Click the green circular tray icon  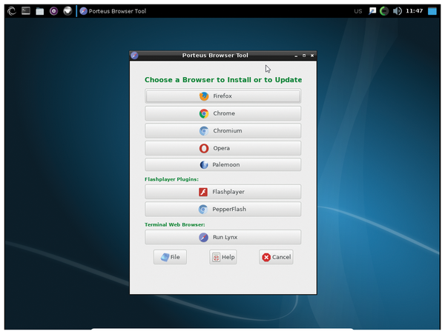[384, 11]
